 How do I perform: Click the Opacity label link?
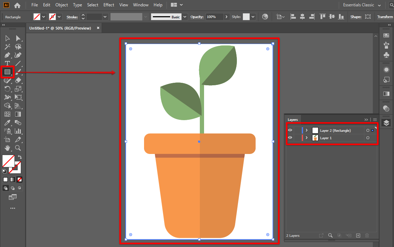point(197,17)
